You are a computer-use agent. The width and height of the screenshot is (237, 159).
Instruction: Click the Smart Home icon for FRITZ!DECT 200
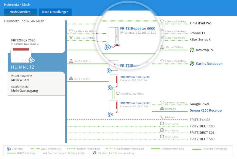(x=162, y=124)
